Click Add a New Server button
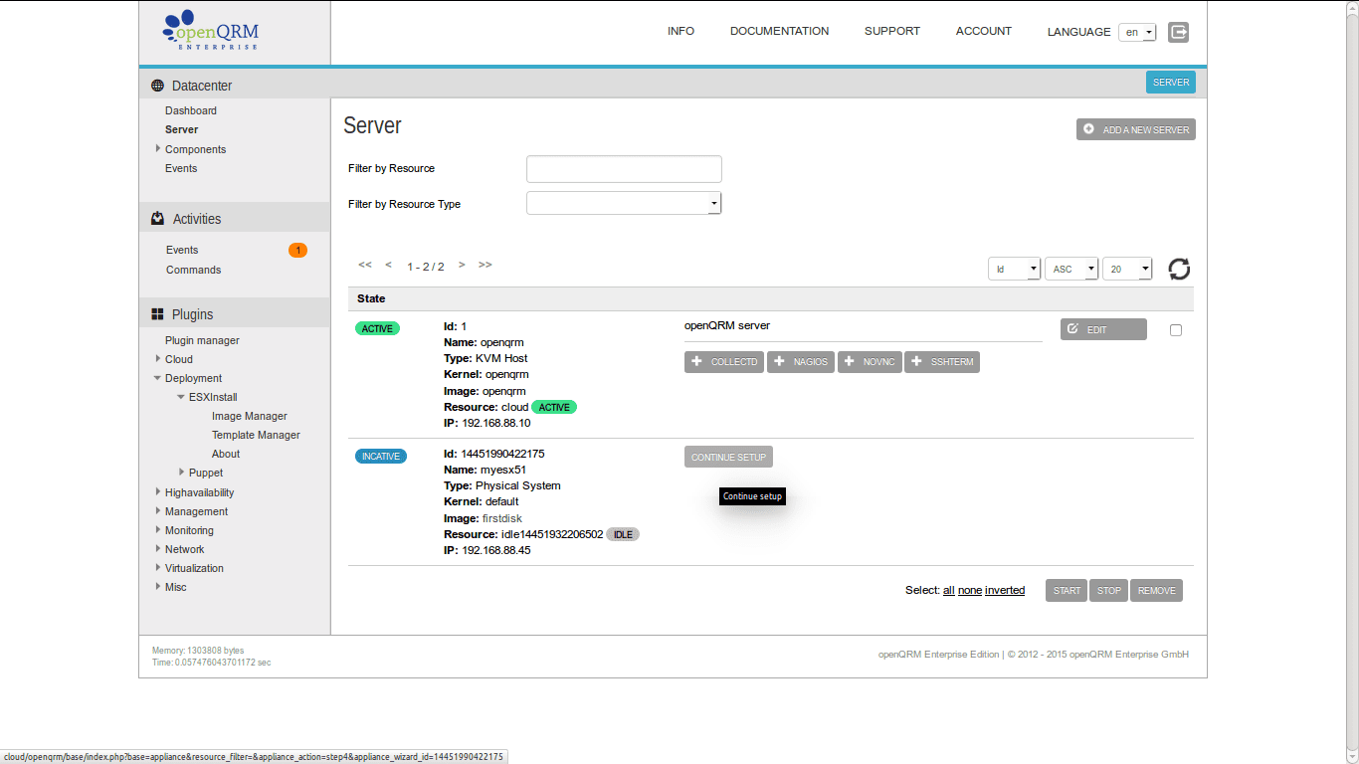The height and width of the screenshot is (764, 1359). 1136,129
